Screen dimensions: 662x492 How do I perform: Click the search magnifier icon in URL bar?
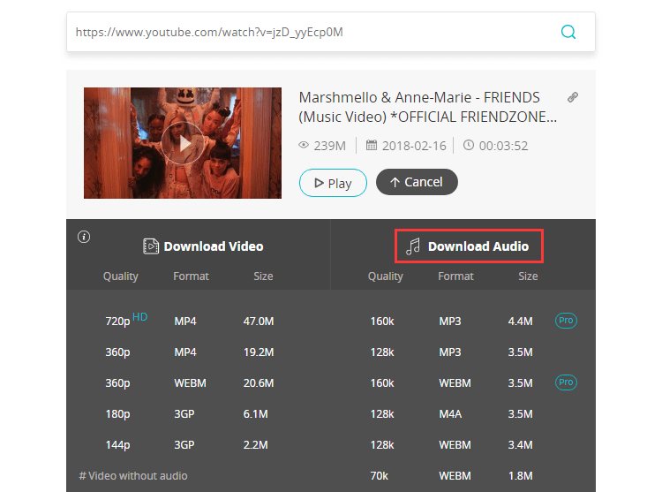[568, 32]
